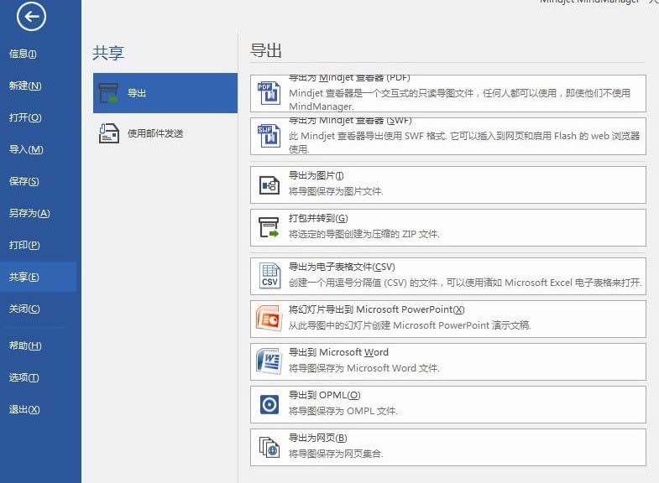Click the email envelope send icon
Screen dimensions: 659x483
[x=108, y=133]
